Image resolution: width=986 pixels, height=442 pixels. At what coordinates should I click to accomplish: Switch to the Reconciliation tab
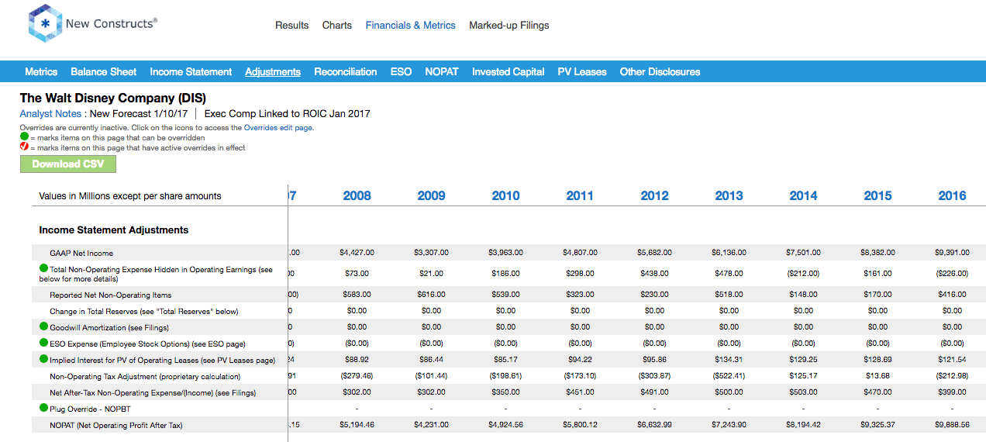346,71
